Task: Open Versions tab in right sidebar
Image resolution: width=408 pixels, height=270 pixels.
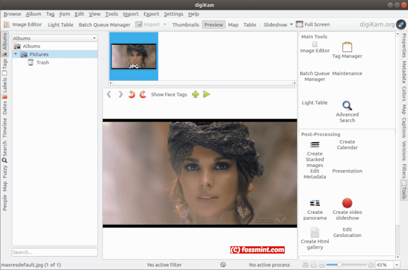Action: point(404,151)
